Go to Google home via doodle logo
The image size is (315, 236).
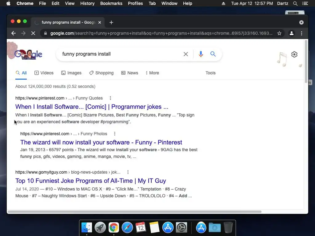28,54
